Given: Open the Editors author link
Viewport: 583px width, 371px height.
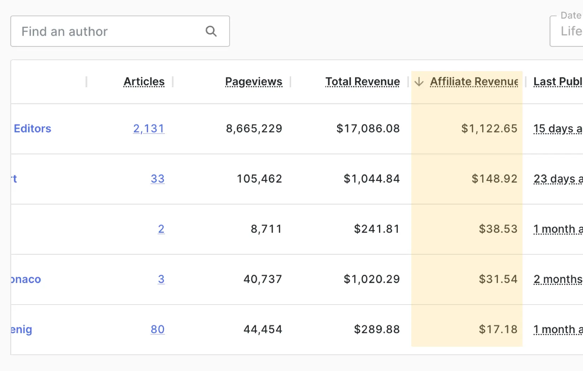Looking at the screenshot, I should pyautogui.click(x=33, y=129).
